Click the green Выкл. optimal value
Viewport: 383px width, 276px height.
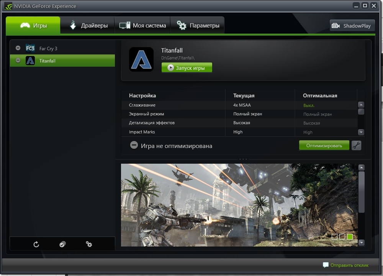(309, 105)
